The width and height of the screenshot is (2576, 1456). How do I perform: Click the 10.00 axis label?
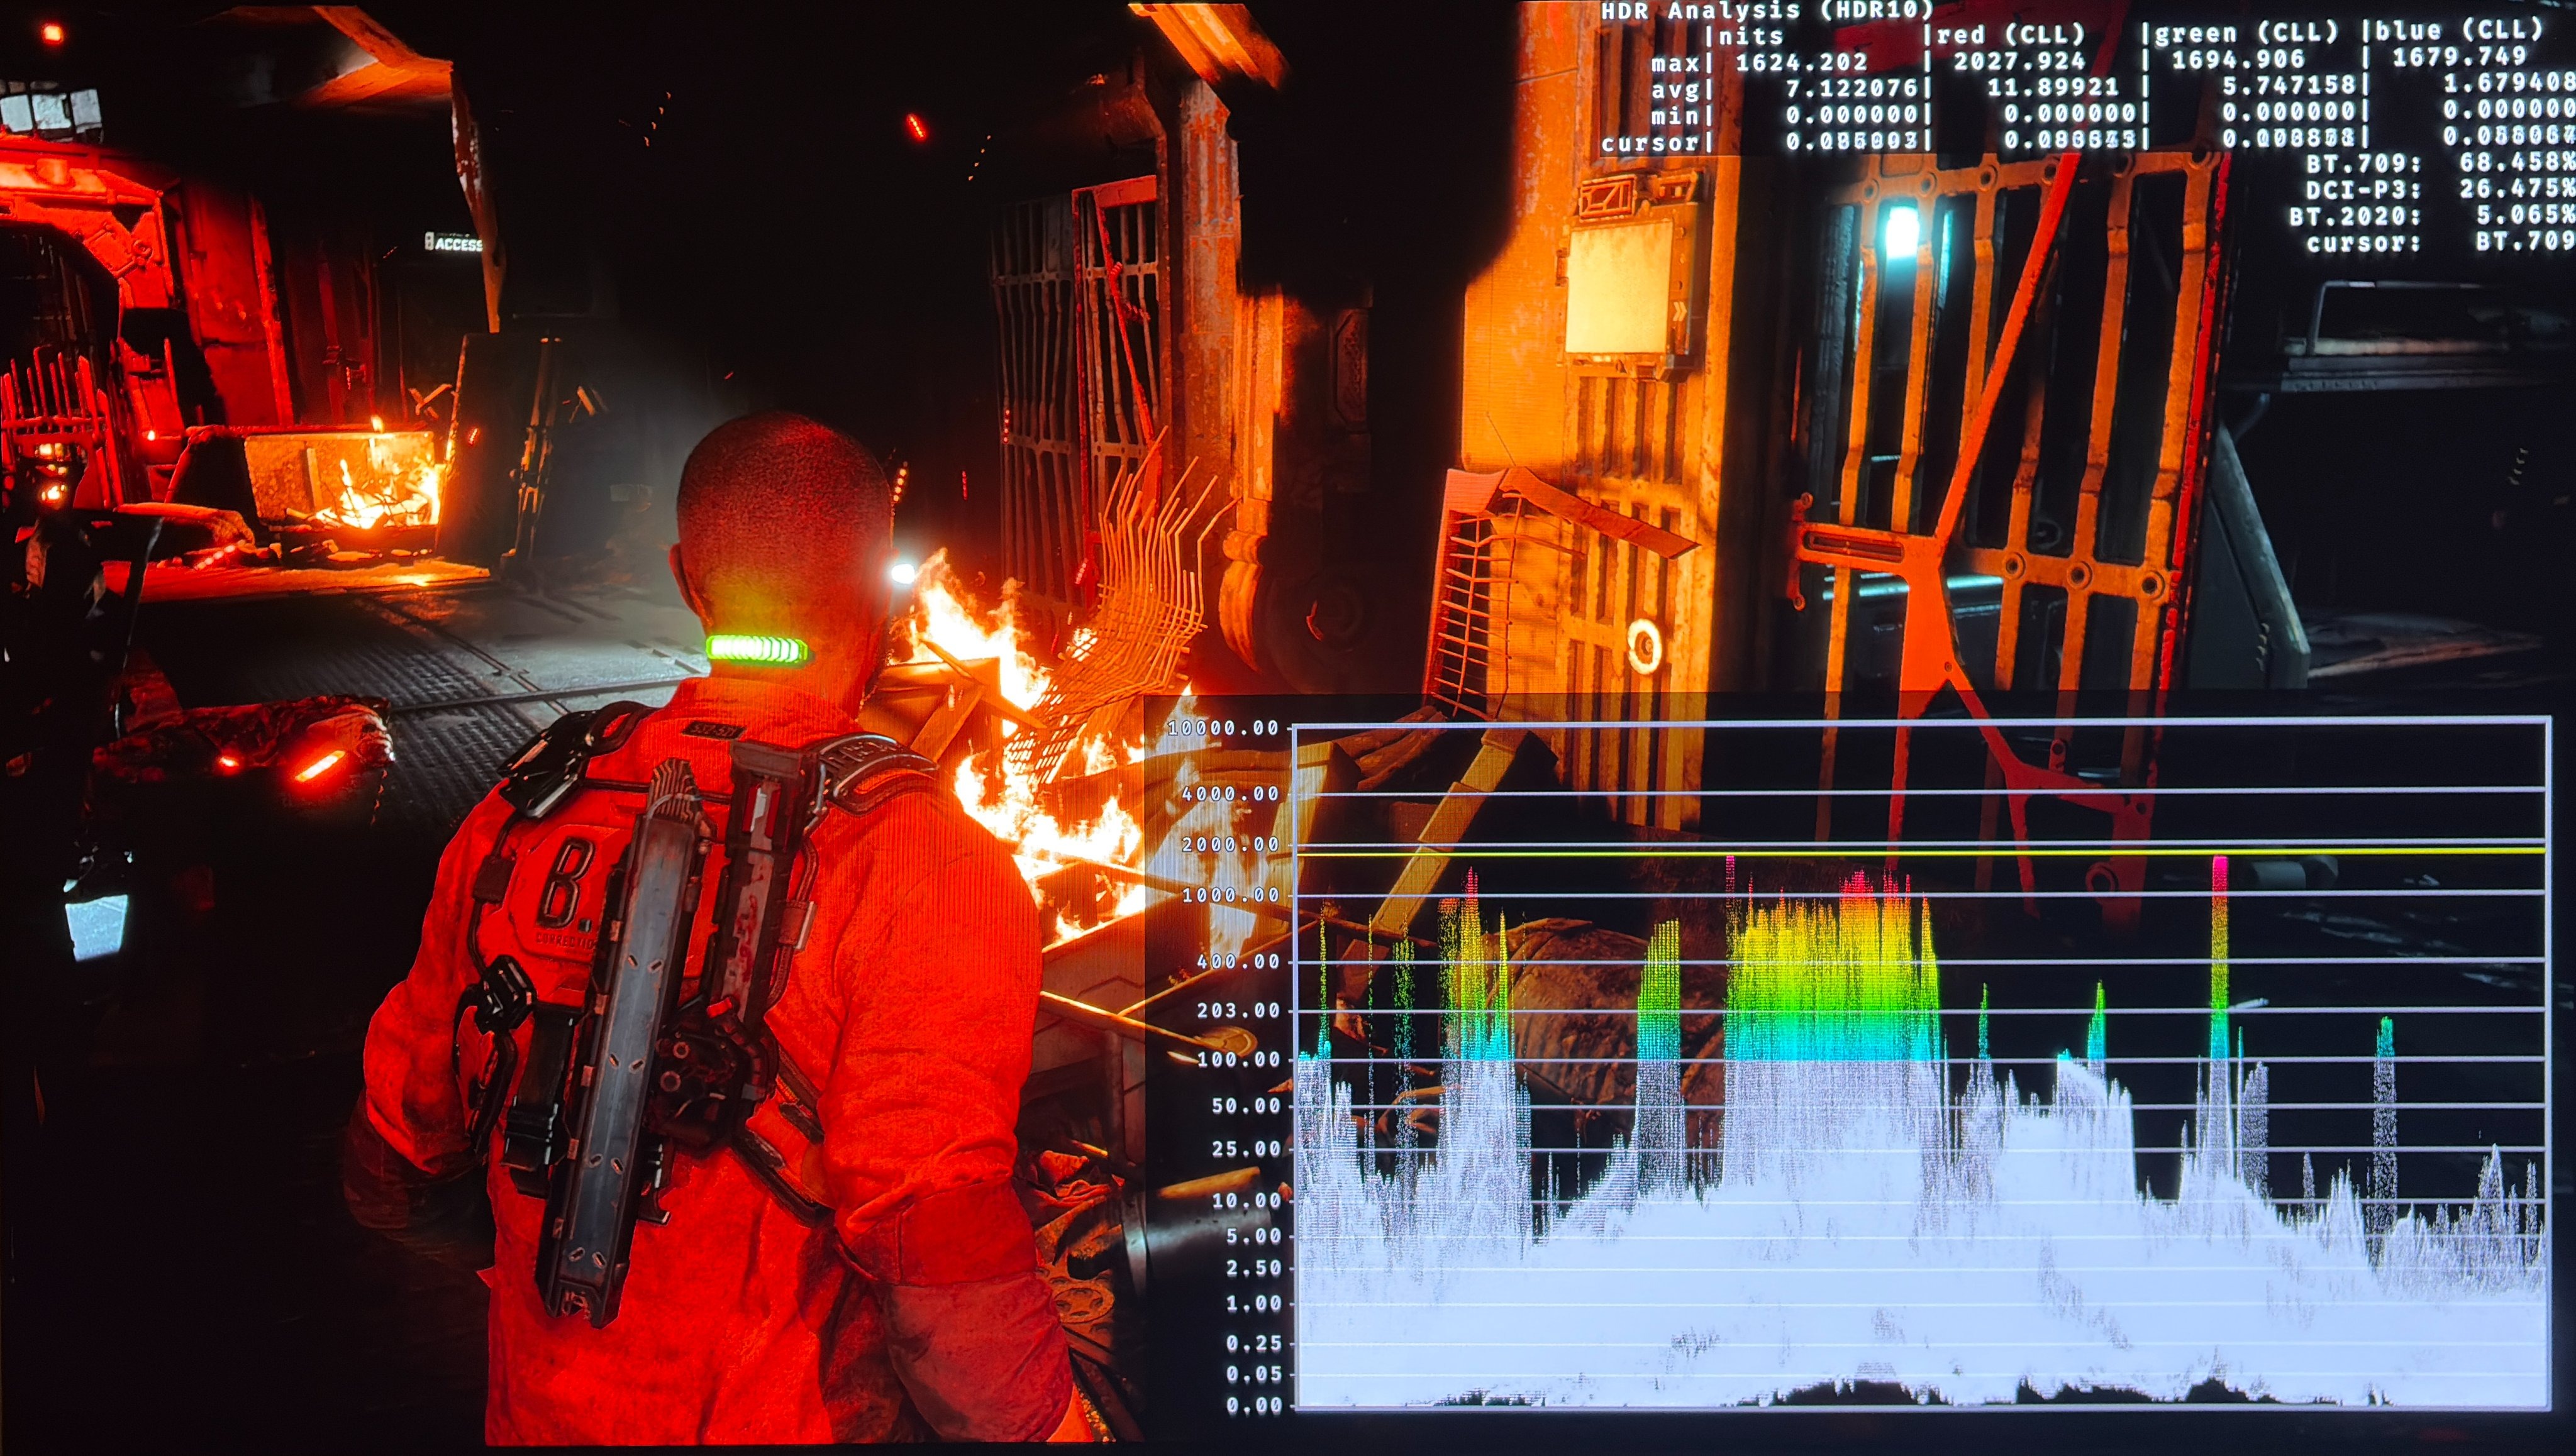click(x=1246, y=1200)
